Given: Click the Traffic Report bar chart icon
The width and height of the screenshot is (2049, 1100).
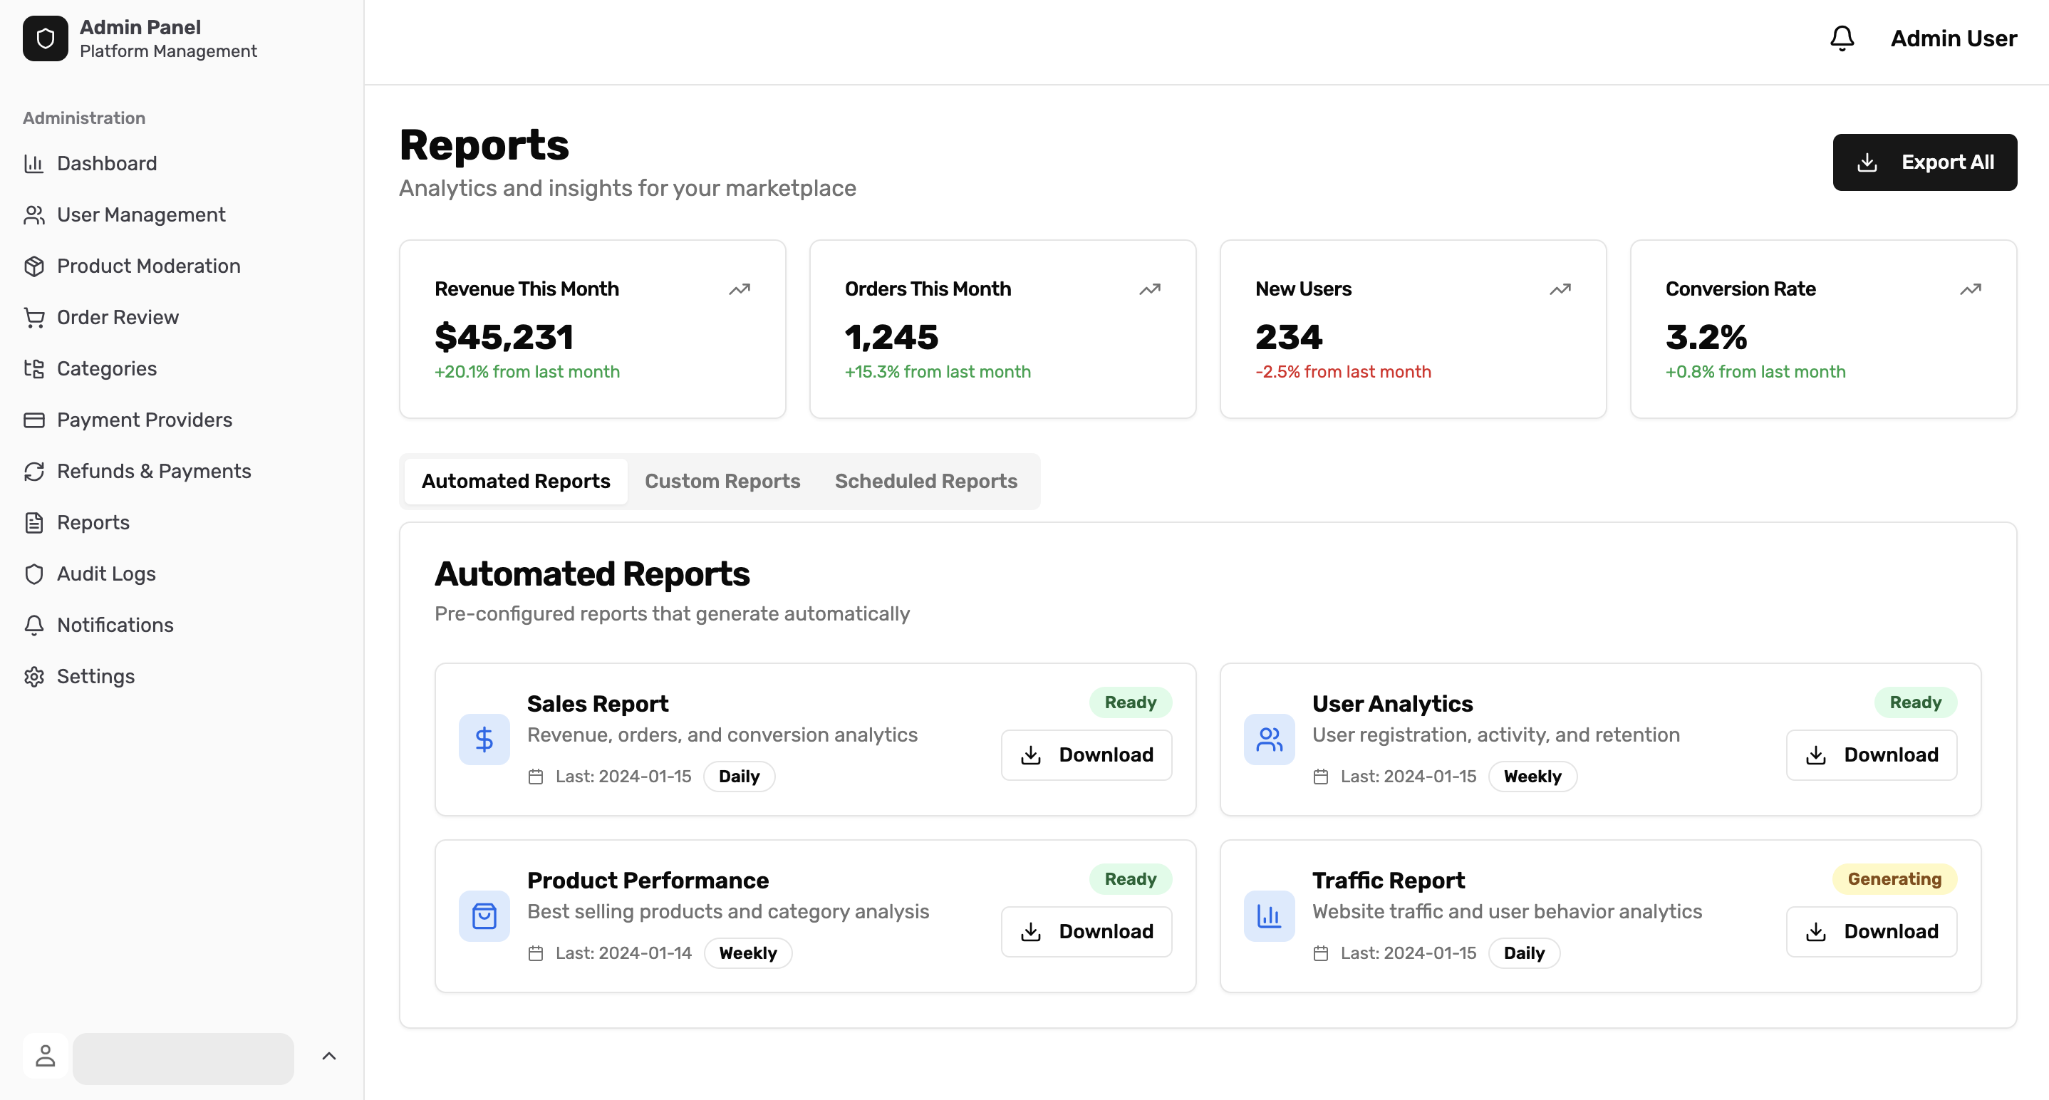Looking at the screenshot, I should click(x=1269, y=915).
